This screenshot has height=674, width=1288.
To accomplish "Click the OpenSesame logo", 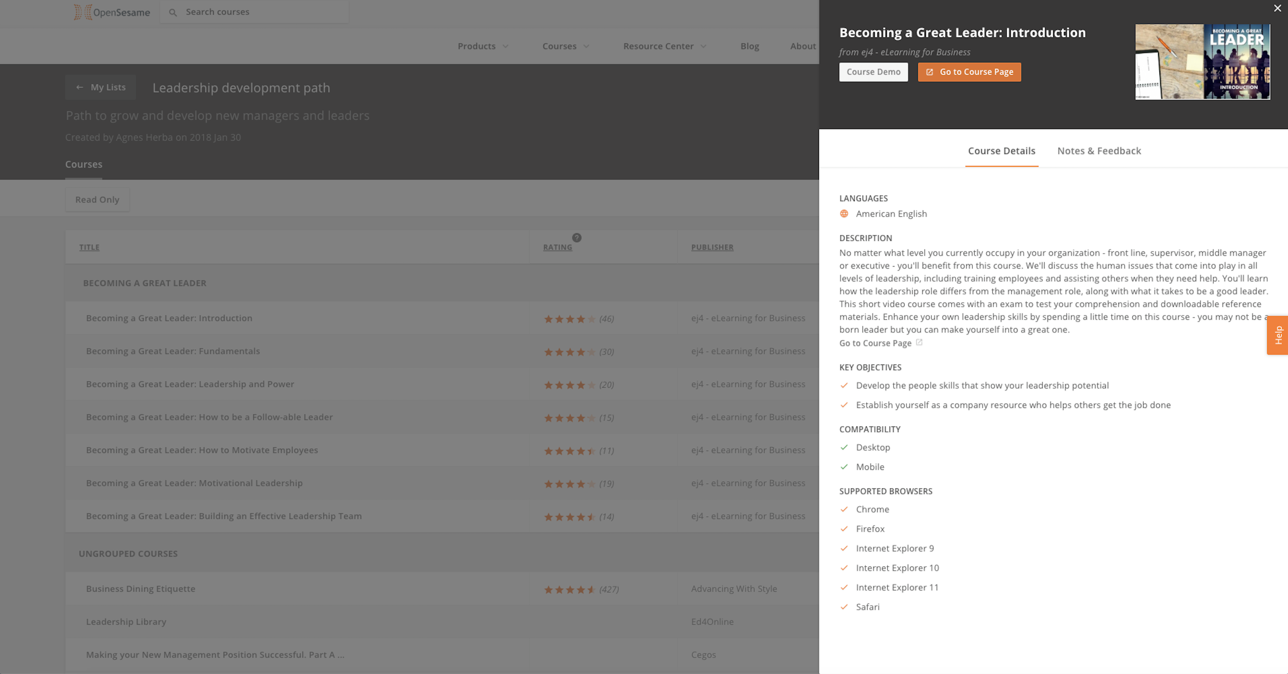I will coord(112,12).
